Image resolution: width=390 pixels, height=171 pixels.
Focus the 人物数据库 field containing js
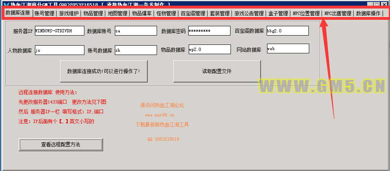pos(59,50)
